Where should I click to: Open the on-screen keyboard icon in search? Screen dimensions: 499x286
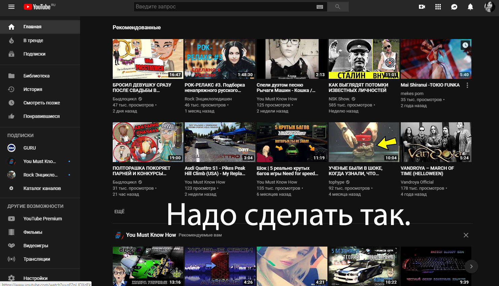pyautogui.click(x=320, y=7)
